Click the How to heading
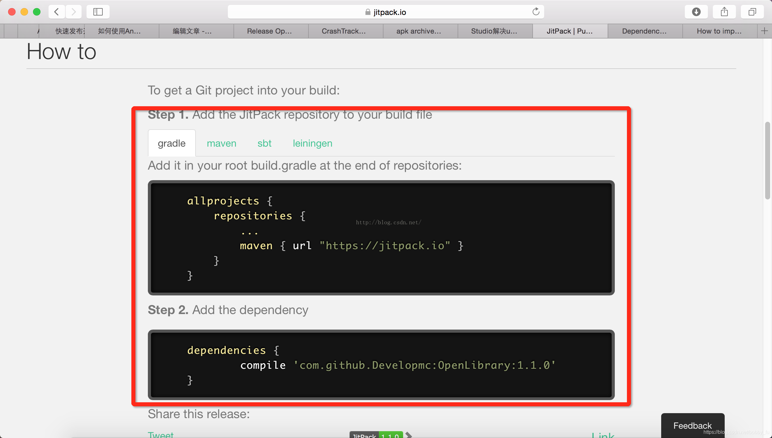 coord(61,52)
